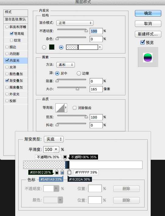Click the #5A81A9 33% label

(51, 179)
